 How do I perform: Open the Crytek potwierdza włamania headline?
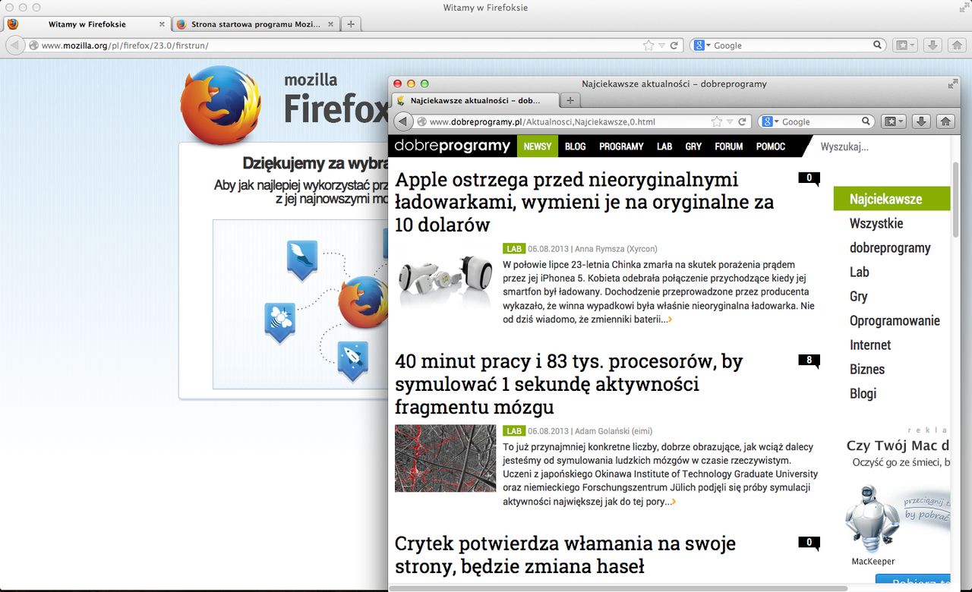[x=565, y=554]
